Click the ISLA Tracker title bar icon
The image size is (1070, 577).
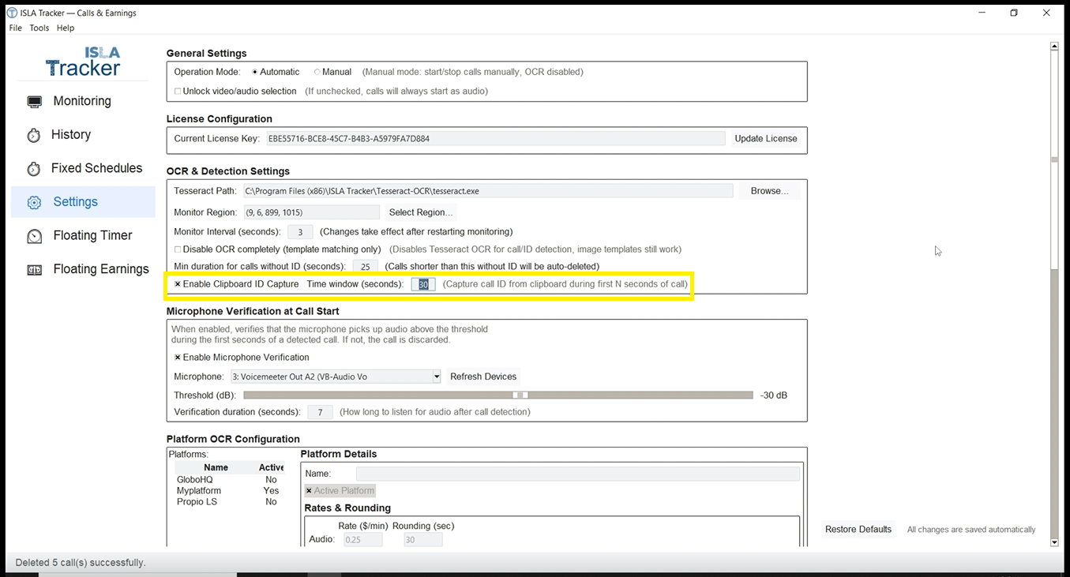[11, 12]
